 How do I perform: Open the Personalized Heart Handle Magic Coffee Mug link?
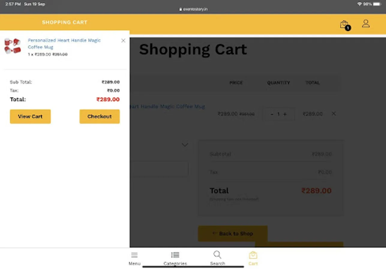pos(64,43)
